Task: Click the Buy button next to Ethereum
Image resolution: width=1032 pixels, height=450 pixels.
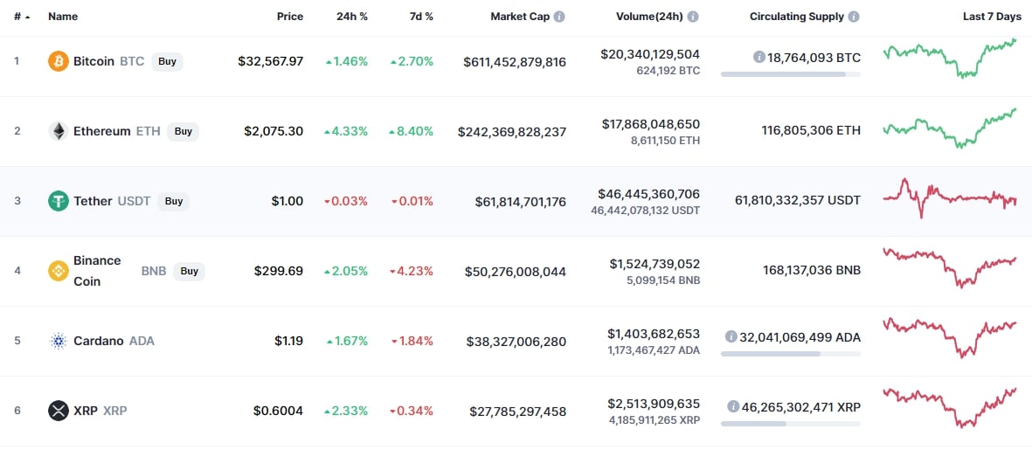Action: pos(183,131)
